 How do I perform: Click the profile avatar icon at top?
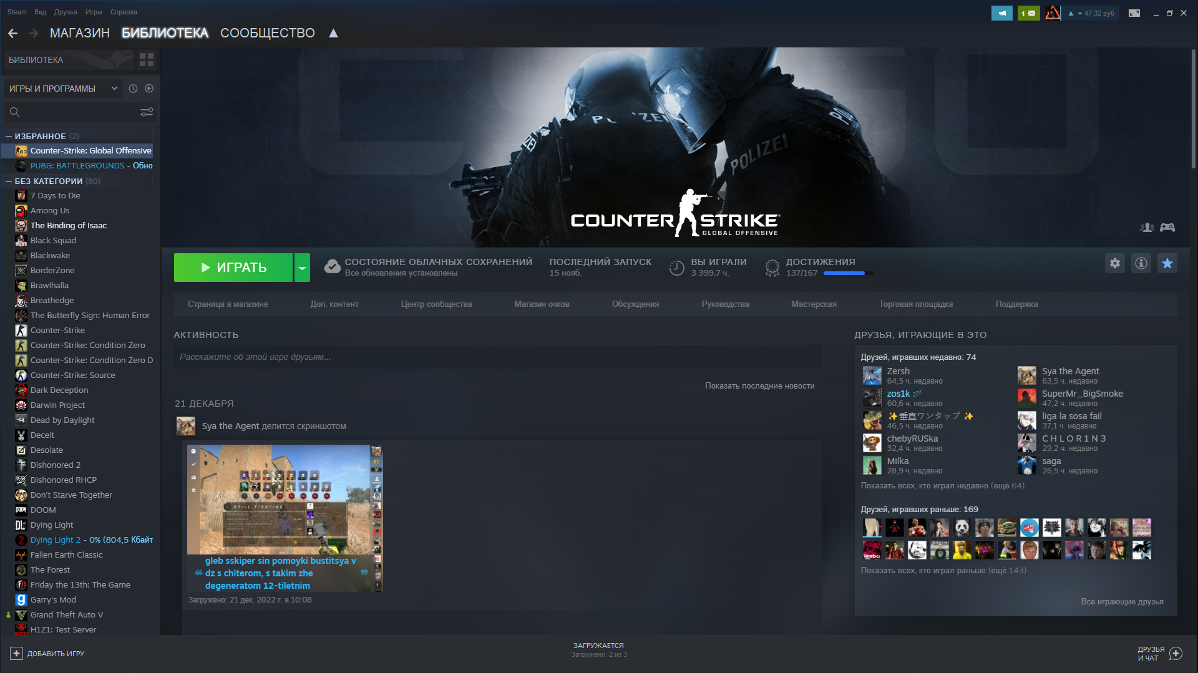[1053, 13]
